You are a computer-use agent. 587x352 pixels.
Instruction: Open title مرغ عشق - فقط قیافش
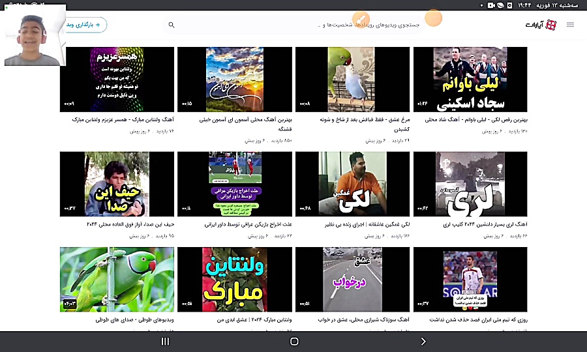(x=365, y=125)
